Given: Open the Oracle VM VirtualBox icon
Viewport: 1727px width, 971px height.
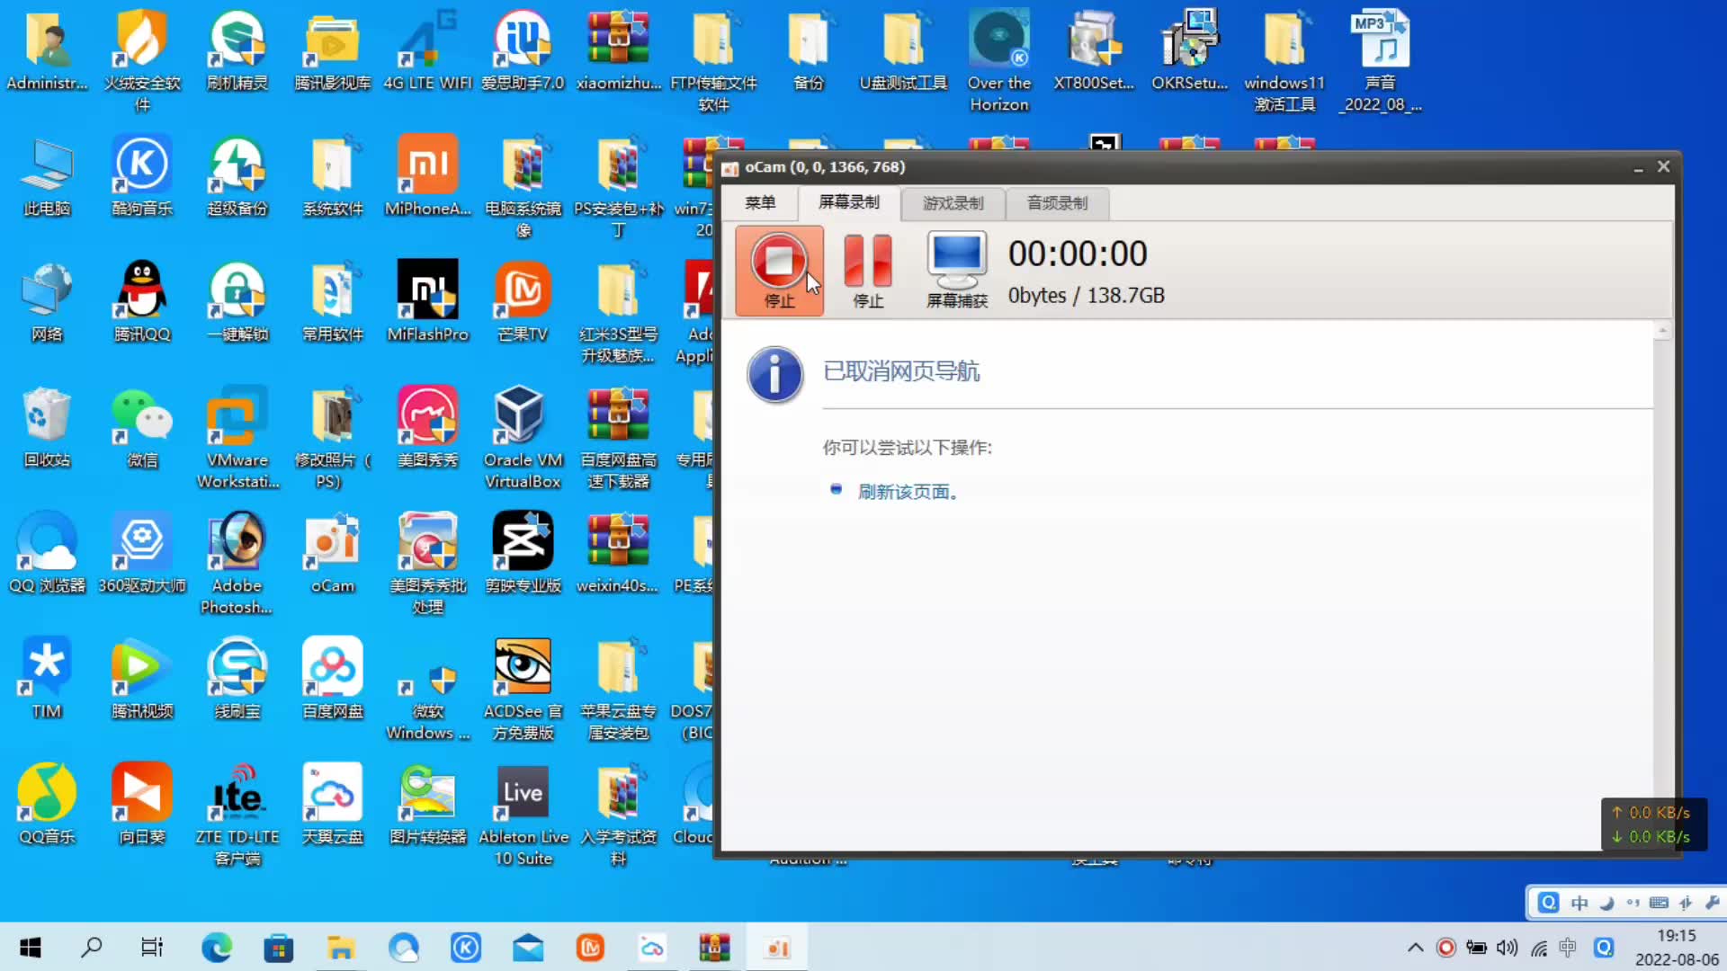Looking at the screenshot, I should click(522, 417).
